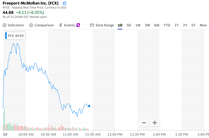Image resolution: width=209 pixels, height=138 pixels.
Task: Click the purple Events badge icon
Action: tap(78, 25)
